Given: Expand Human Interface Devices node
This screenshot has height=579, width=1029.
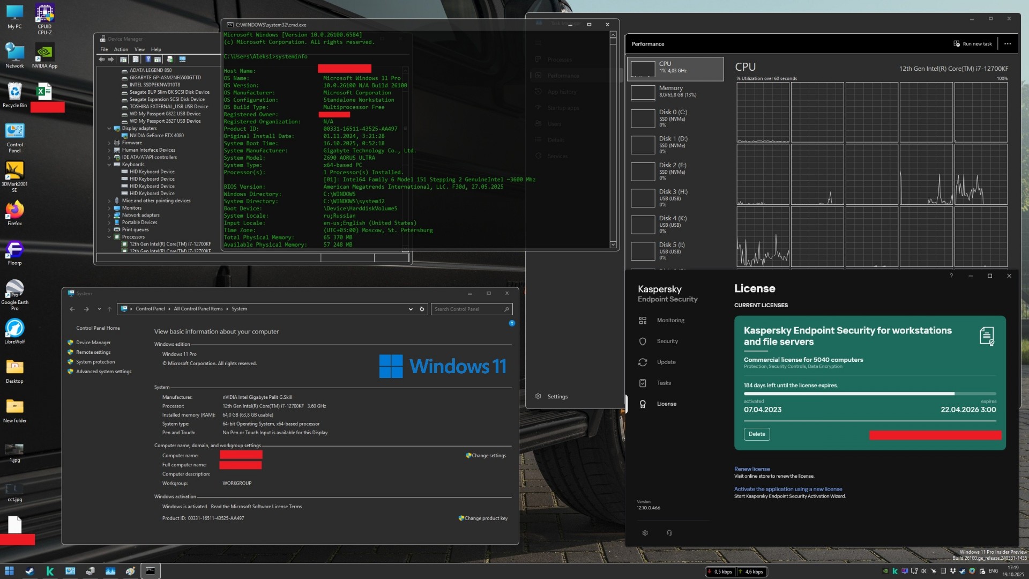Looking at the screenshot, I should point(109,150).
